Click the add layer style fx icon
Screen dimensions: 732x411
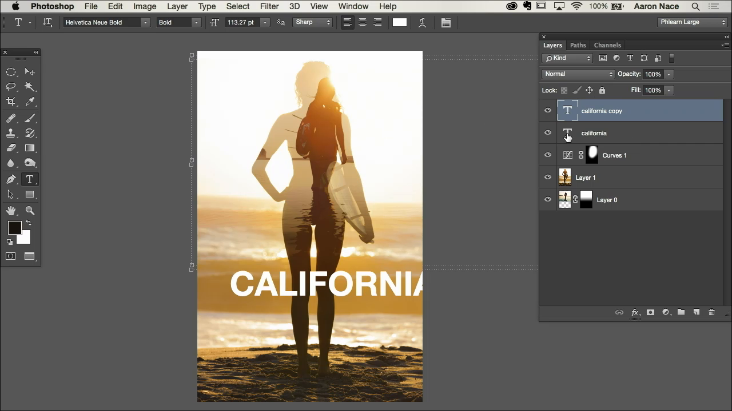(635, 312)
